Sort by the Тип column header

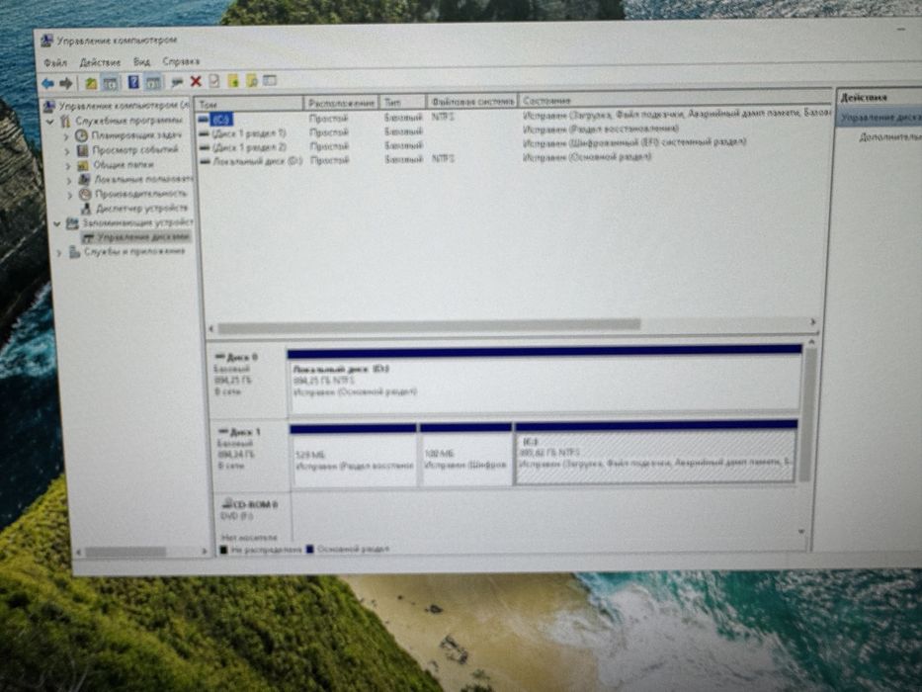[403, 102]
